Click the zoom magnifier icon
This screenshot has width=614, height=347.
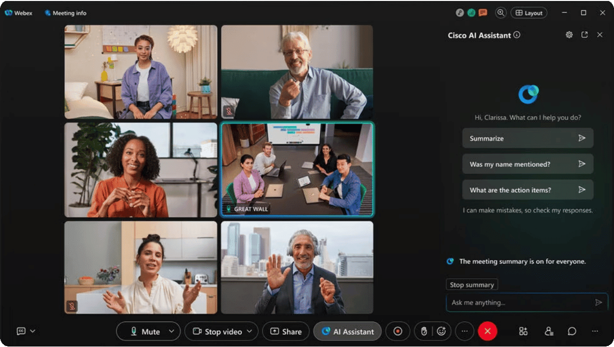pos(501,13)
